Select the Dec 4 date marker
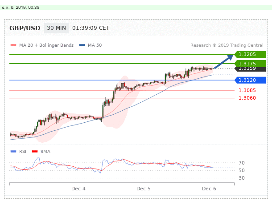 pos(78,189)
